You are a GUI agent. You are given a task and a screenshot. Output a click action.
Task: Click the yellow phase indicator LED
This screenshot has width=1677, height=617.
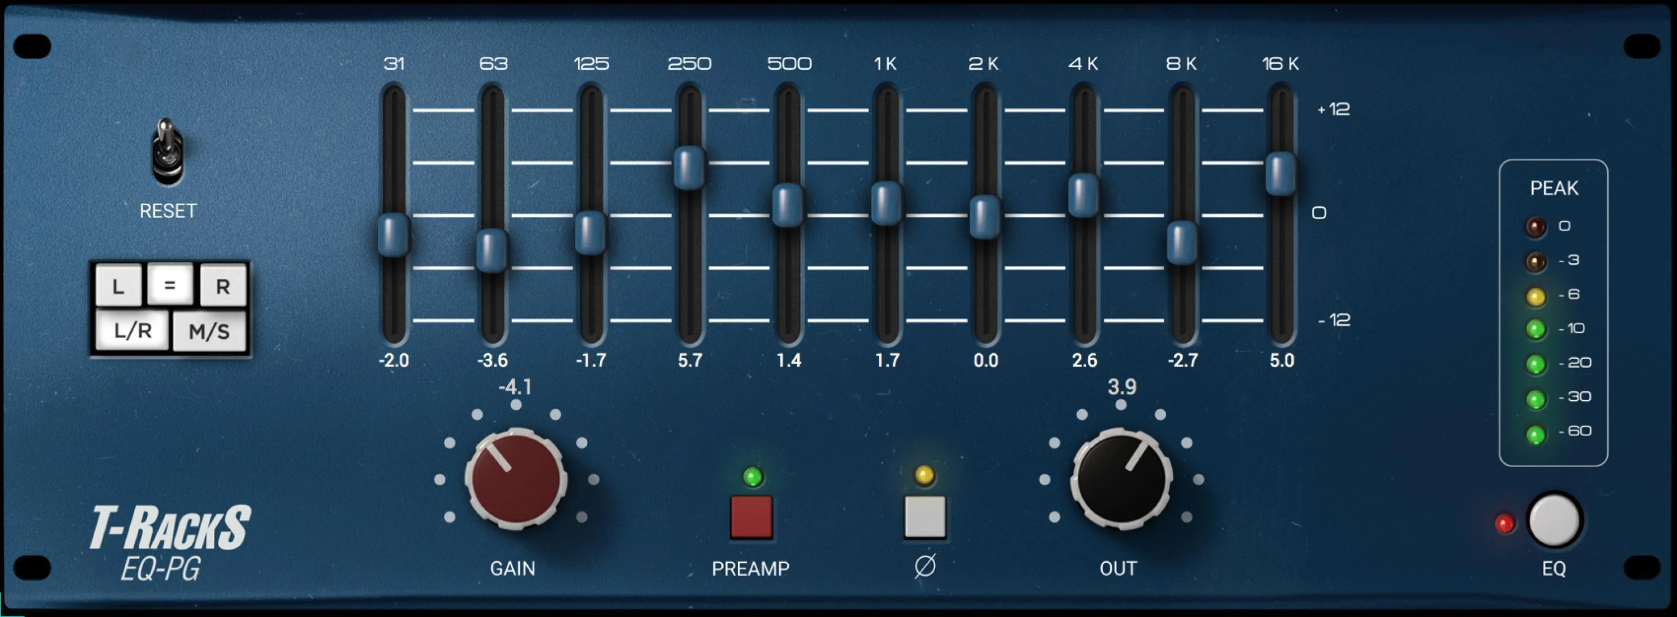coord(925,475)
